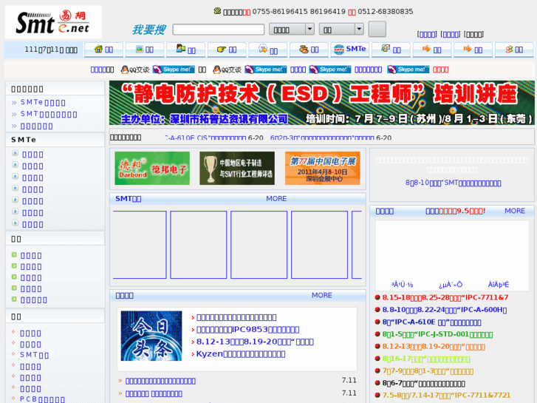Open the ESD engineer training banner
Image resolution: width=537 pixels, height=403 pixels.
321,103
